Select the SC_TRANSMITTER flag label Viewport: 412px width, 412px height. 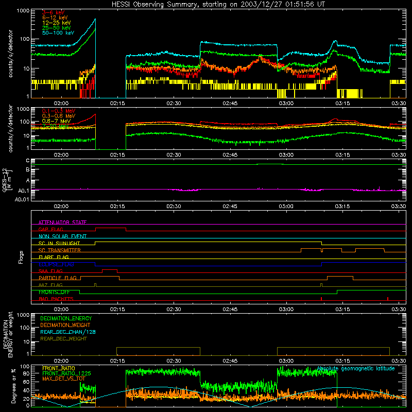[x=60, y=250]
